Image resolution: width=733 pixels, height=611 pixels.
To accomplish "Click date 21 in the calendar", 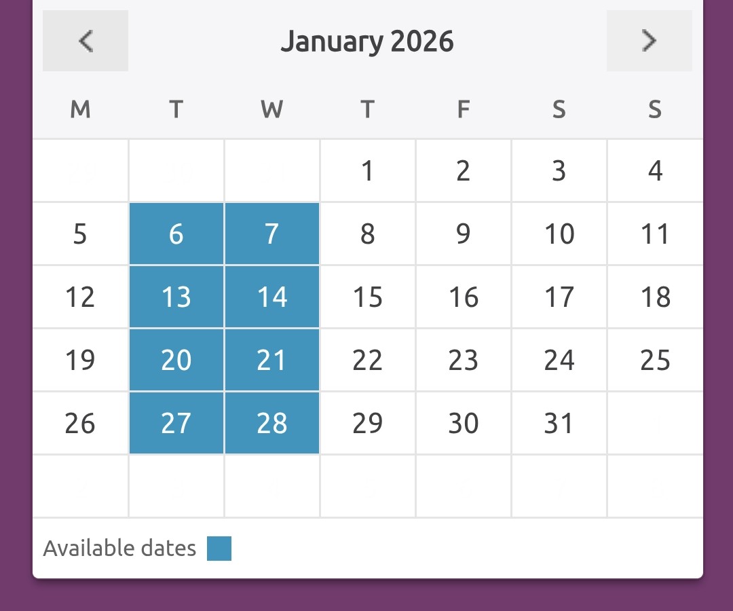I will tap(272, 360).
